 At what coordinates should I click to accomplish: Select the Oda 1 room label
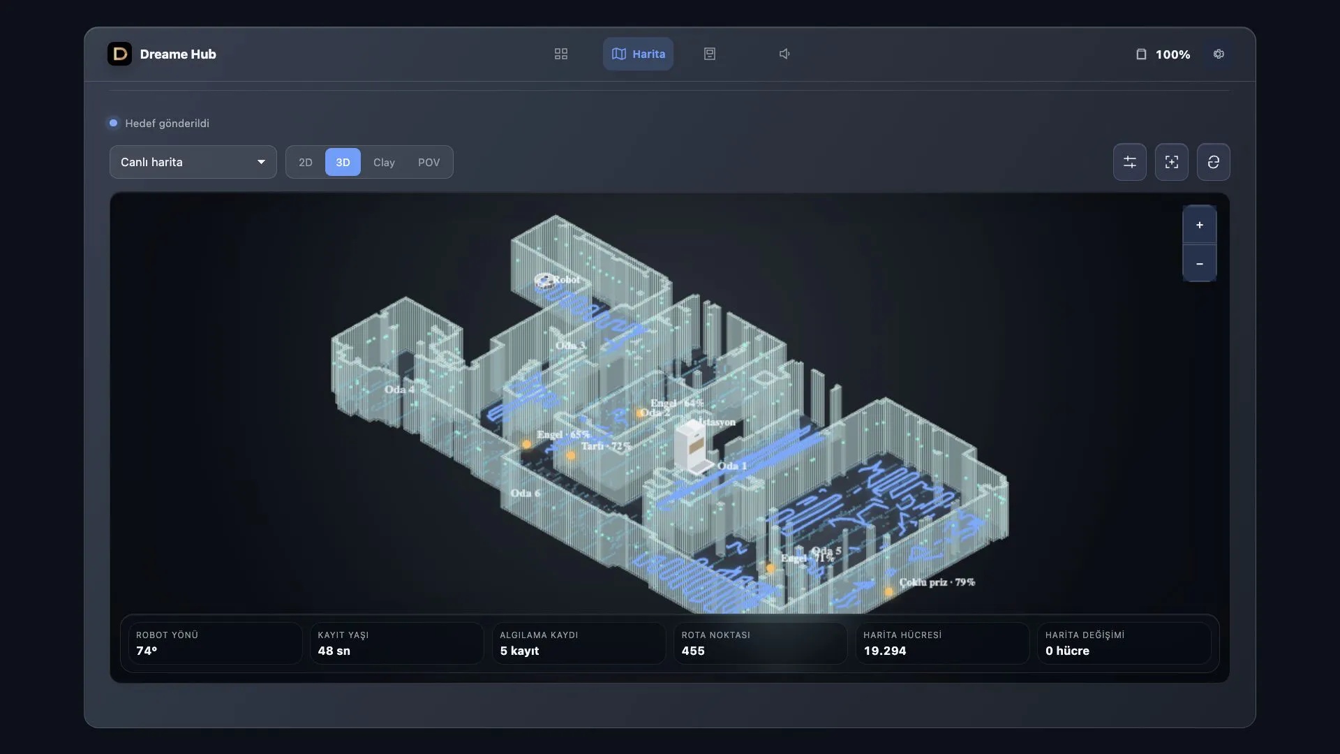pos(732,466)
